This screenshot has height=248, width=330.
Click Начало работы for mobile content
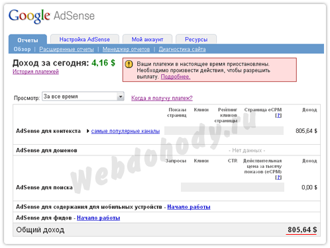tap(189, 207)
